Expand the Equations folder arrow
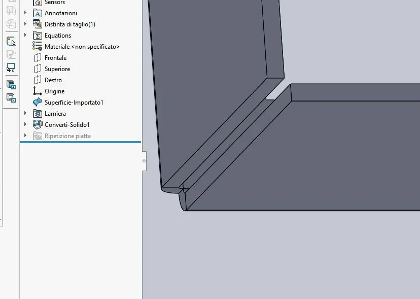 pos(25,35)
